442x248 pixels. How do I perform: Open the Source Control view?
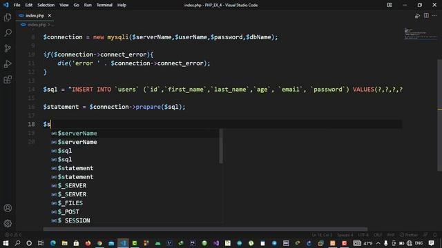(x=8, y=48)
